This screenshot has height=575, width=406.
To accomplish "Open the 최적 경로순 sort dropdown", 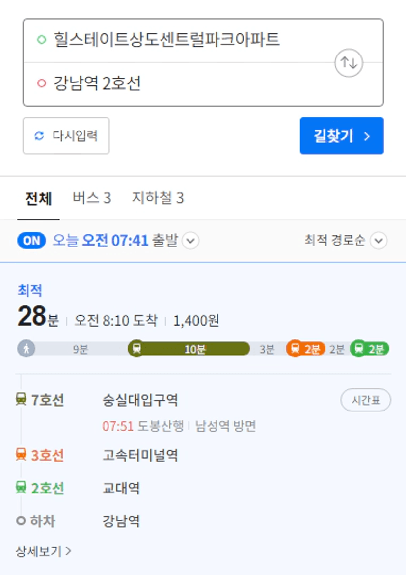I will tap(346, 241).
